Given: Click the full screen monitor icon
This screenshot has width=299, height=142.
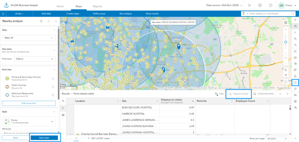Looking at the screenshot, I should 286,82.
